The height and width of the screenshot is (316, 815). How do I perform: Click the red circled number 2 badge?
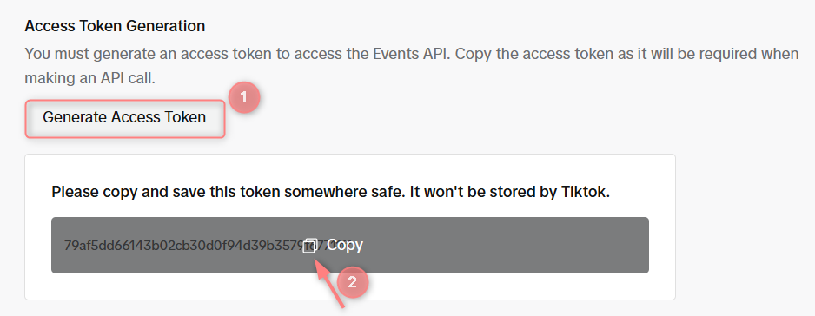pos(353,283)
